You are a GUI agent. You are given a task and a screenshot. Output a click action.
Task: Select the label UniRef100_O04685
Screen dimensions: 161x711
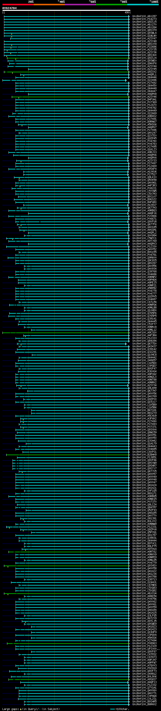[x=144, y=449]
